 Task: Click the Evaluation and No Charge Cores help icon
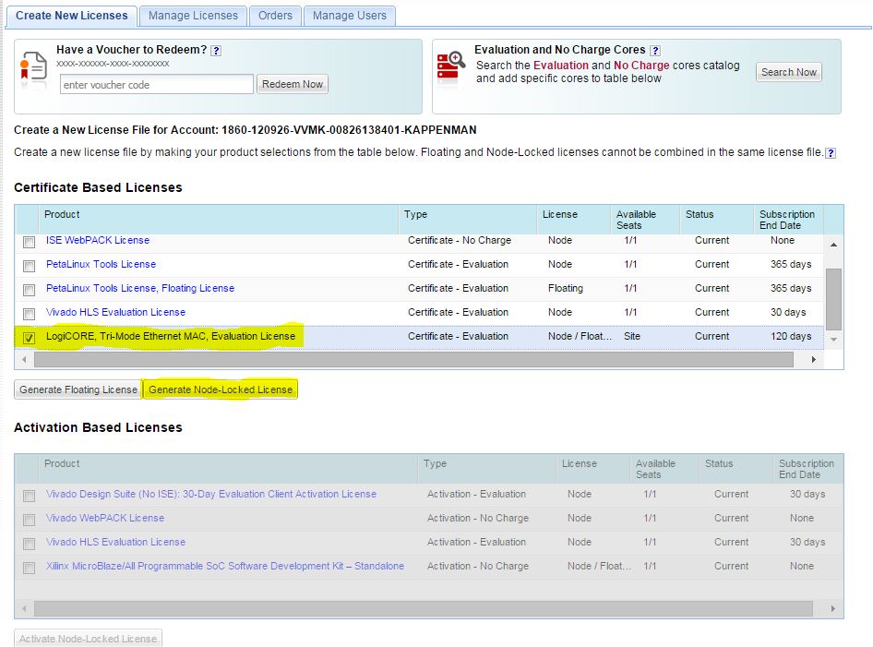(x=655, y=51)
